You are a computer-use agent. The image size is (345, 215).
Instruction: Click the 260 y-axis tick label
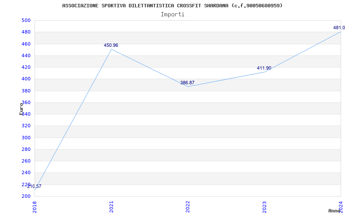[26, 161]
